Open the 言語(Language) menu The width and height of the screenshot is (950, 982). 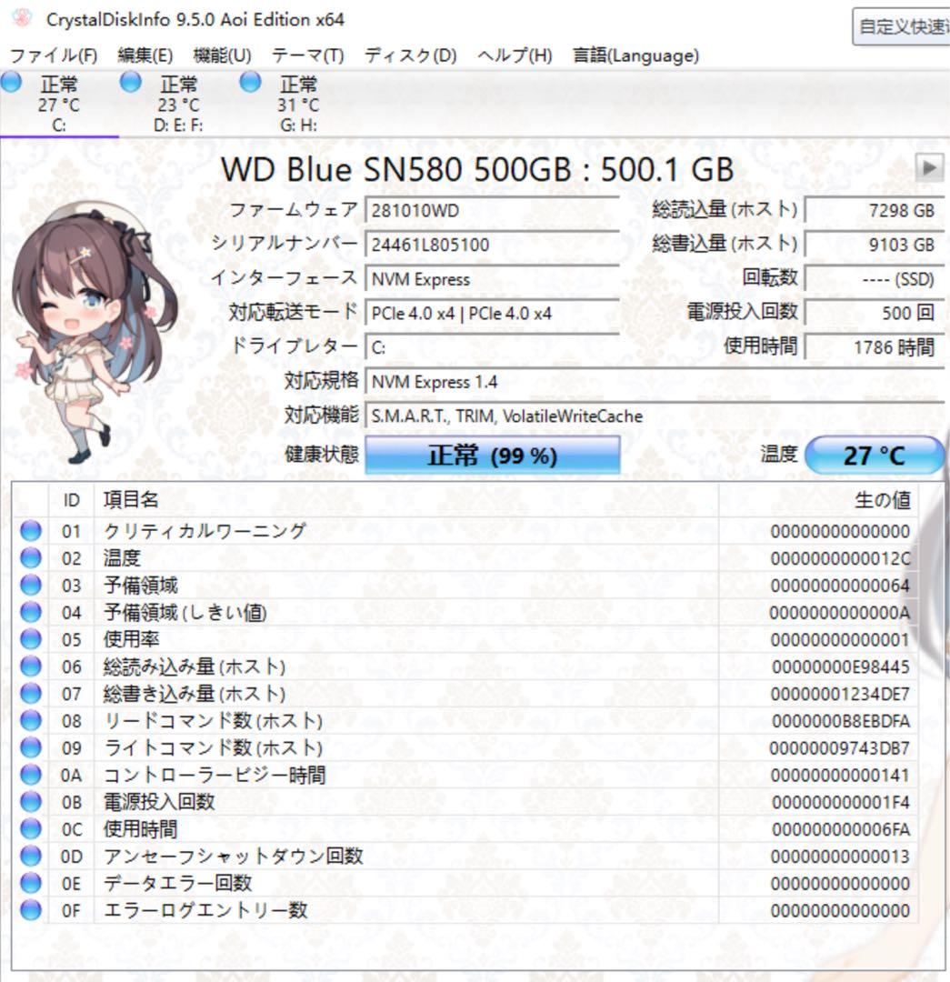[x=635, y=55]
